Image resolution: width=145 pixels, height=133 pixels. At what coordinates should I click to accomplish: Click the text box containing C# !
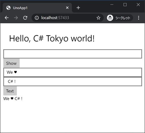[72, 81]
